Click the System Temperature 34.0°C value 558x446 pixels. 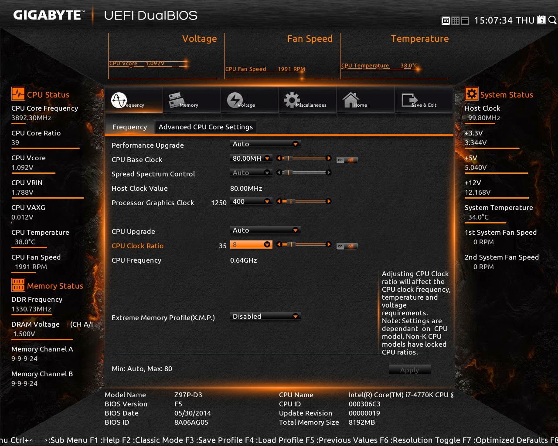tap(478, 217)
